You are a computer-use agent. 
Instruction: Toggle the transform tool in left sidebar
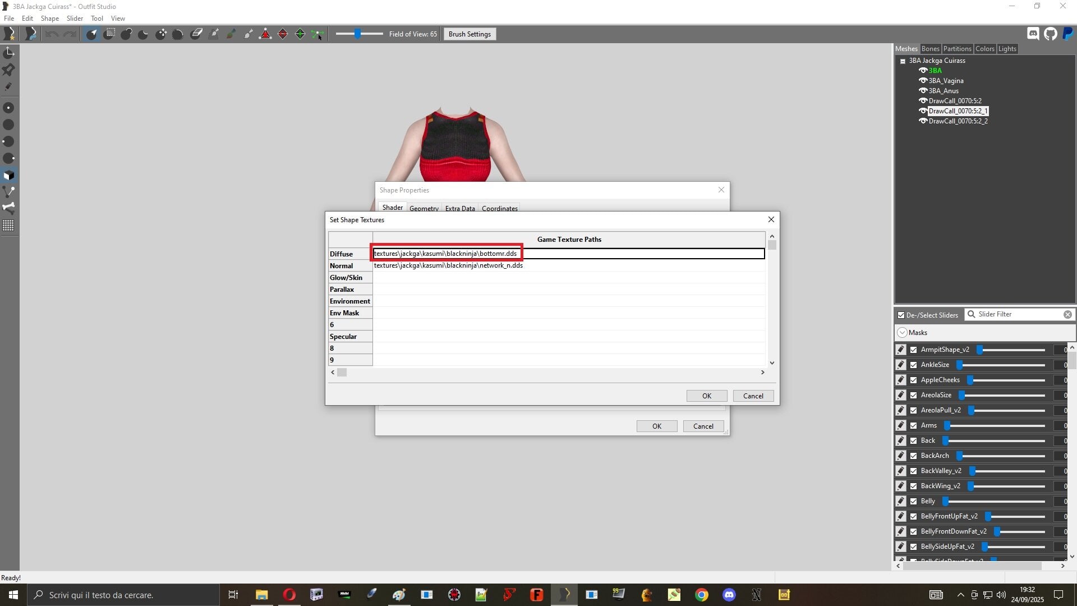pos(9,53)
